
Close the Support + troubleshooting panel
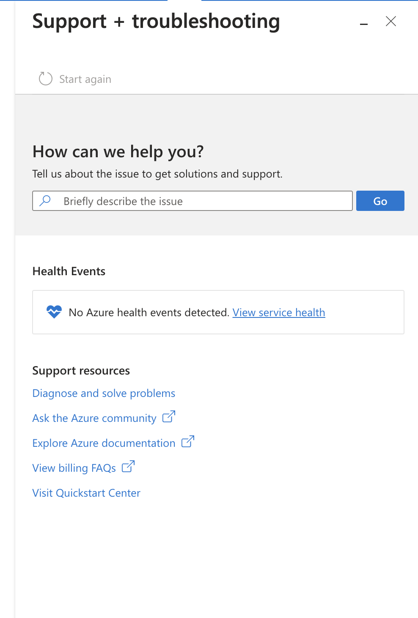tap(390, 21)
